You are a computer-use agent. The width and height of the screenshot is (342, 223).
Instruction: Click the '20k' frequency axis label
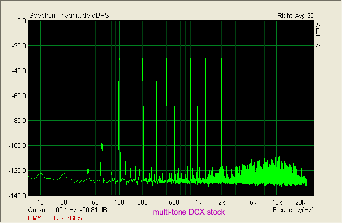300,203
